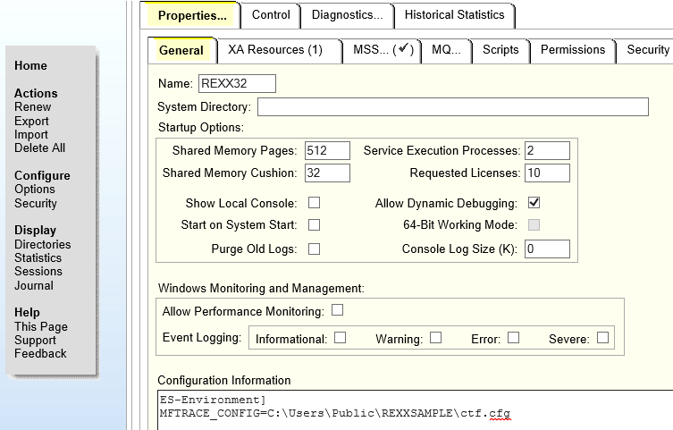This screenshot has width=673, height=430.
Task: Open the Permissions tab
Action: pos(572,50)
